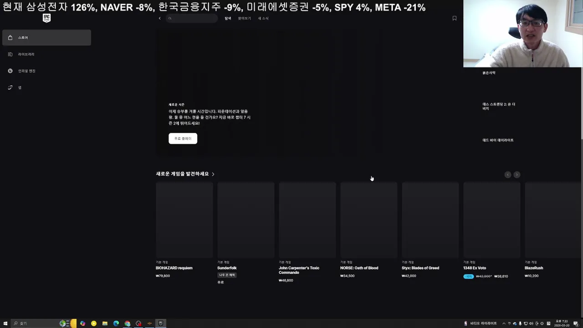Click the NORSE: Oath of Blood cover thumbnail

pos(369,220)
